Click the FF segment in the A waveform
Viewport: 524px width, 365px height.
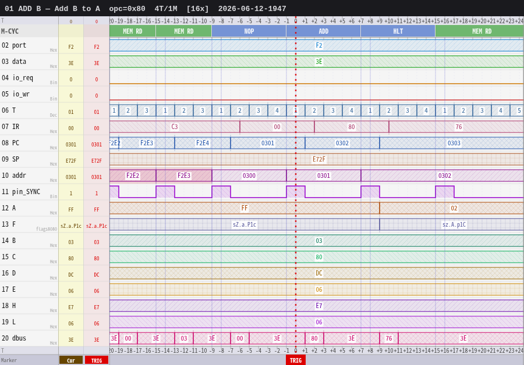click(245, 208)
